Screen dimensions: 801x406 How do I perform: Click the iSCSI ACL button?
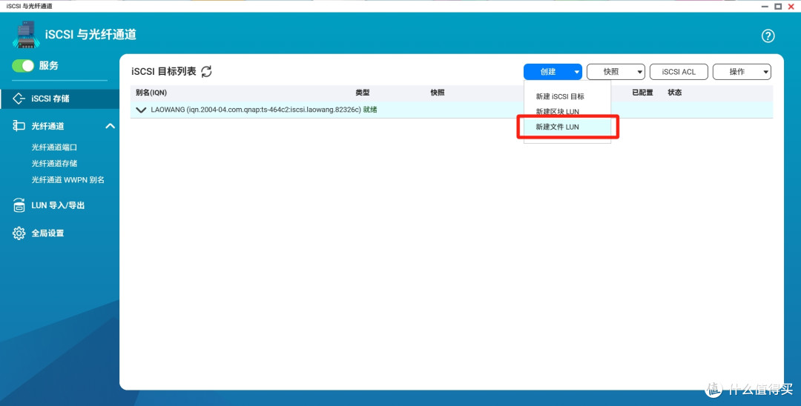[679, 72]
